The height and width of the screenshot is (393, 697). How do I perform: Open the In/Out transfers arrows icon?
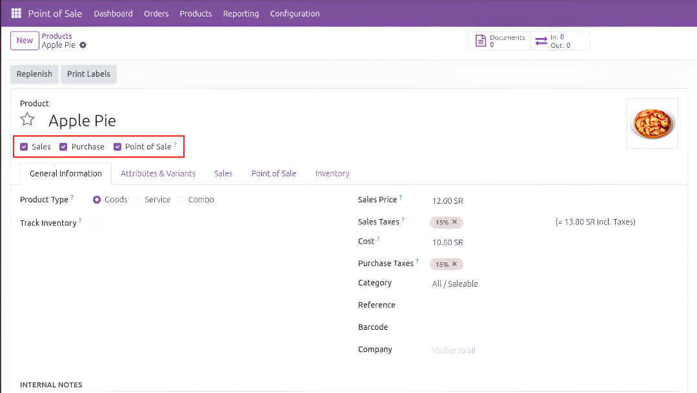(541, 41)
